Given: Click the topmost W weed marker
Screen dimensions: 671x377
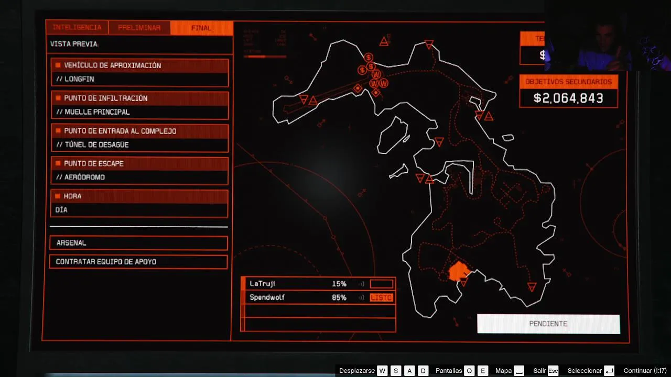Looking at the screenshot, I should click(x=376, y=75).
